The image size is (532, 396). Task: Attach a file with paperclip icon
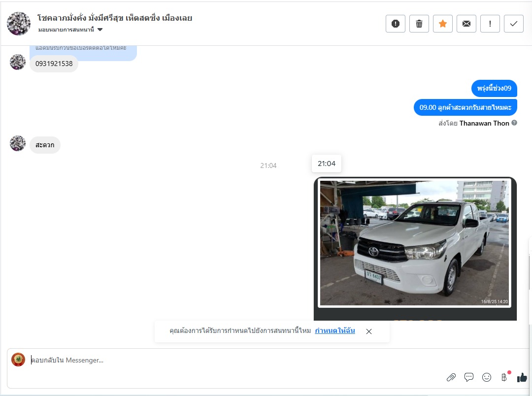(451, 377)
